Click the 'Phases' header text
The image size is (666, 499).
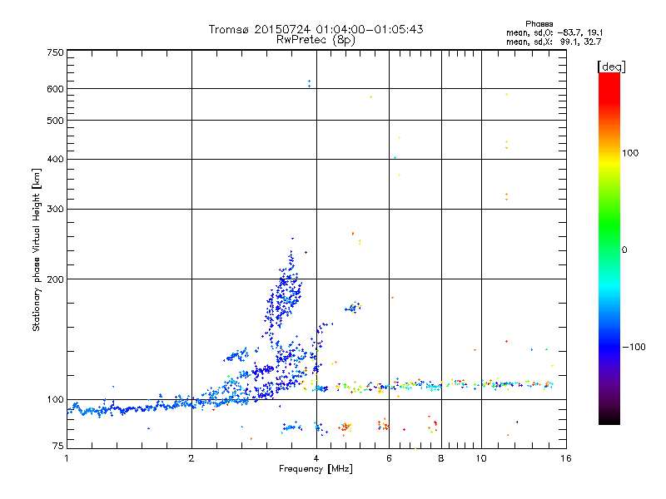[x=539, y=24]
